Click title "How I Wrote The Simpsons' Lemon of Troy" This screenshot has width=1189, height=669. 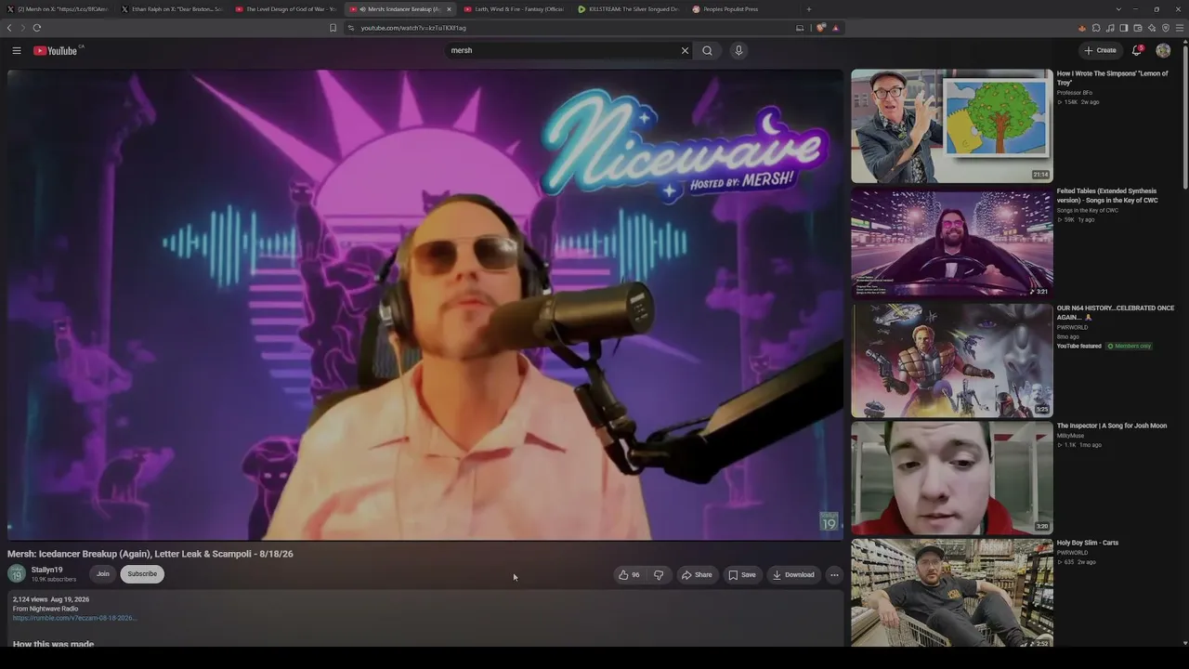pos(1112,78)
